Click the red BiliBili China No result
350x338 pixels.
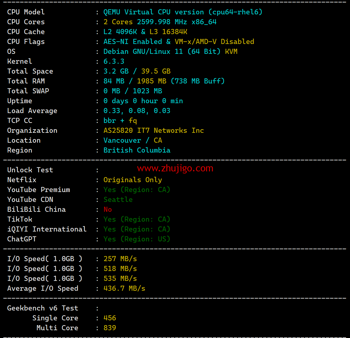tap(108, 209)
